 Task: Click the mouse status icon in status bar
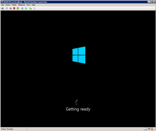click(x=149, y=129)
